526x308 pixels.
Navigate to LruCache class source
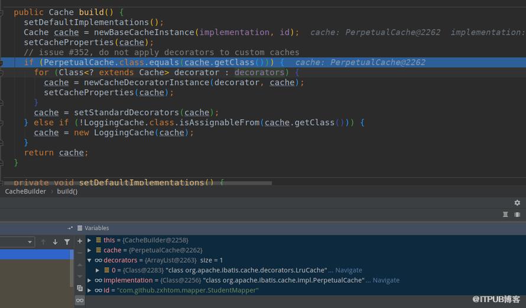(349, 270)
